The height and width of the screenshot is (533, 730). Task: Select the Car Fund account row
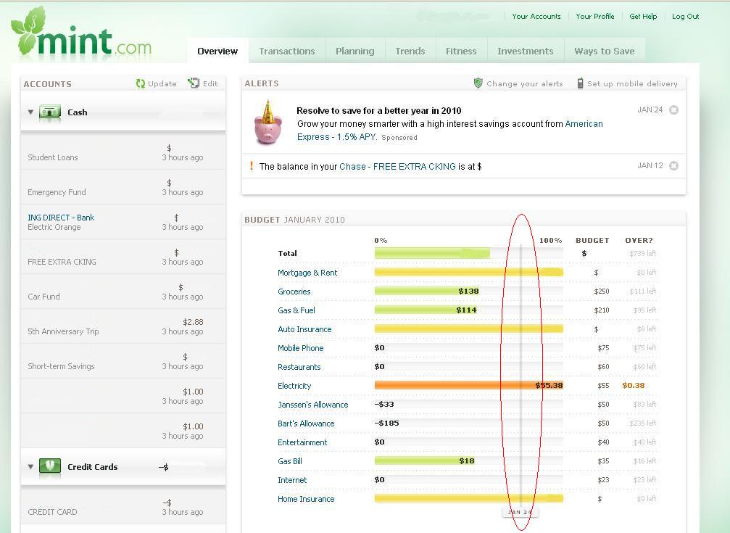pyautogui.click(x=123, y=292)
